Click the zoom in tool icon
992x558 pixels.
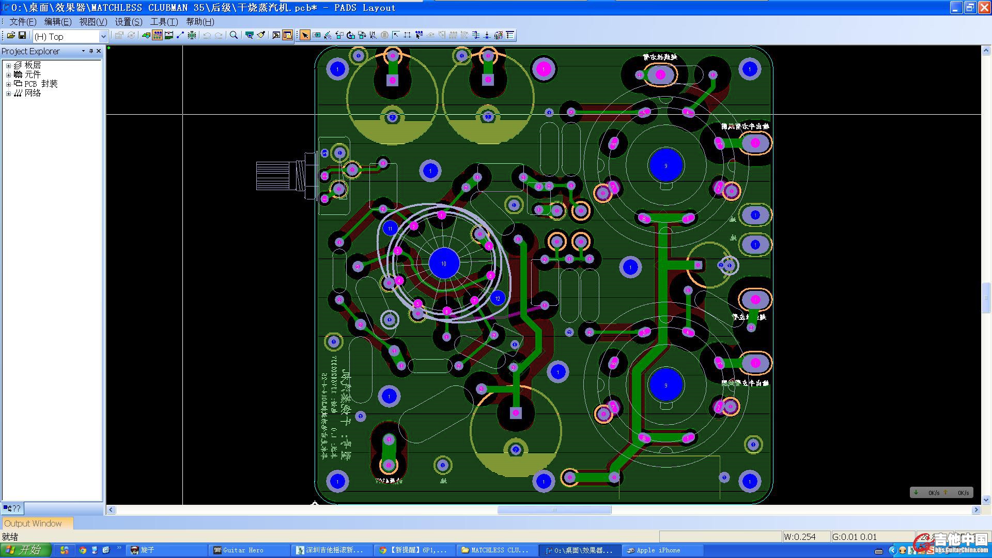coord(233,36)
